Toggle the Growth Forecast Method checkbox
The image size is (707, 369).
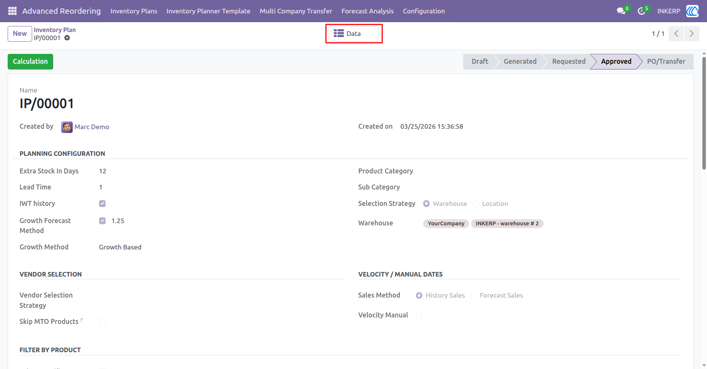click(x=102, y=221)
